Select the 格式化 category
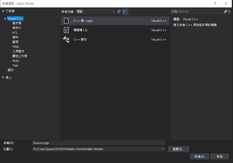Viewport: 233px width, 163px height. pos(17,28)
